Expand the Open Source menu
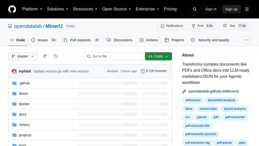Screen dimensions: 259x146 click(x=117, y=9)
